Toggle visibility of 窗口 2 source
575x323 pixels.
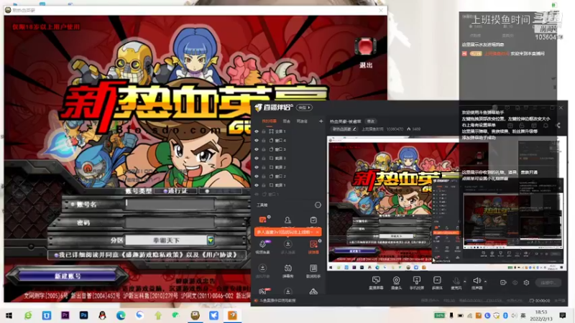click(257, 176)
